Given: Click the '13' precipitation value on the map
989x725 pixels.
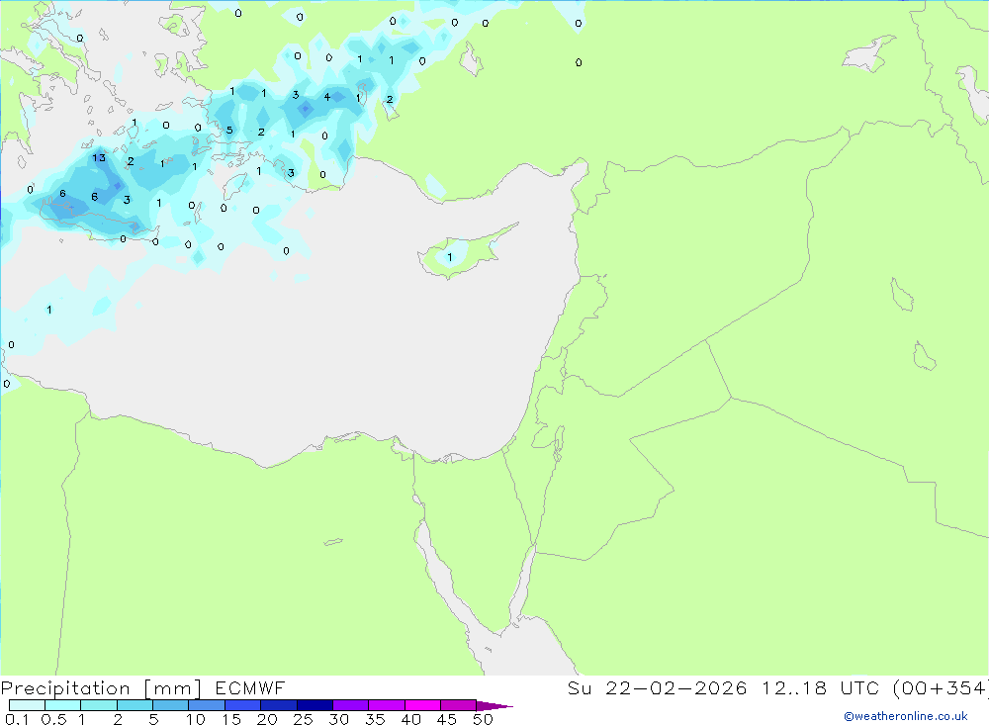Looking at the screenshot, I should 99,157.
